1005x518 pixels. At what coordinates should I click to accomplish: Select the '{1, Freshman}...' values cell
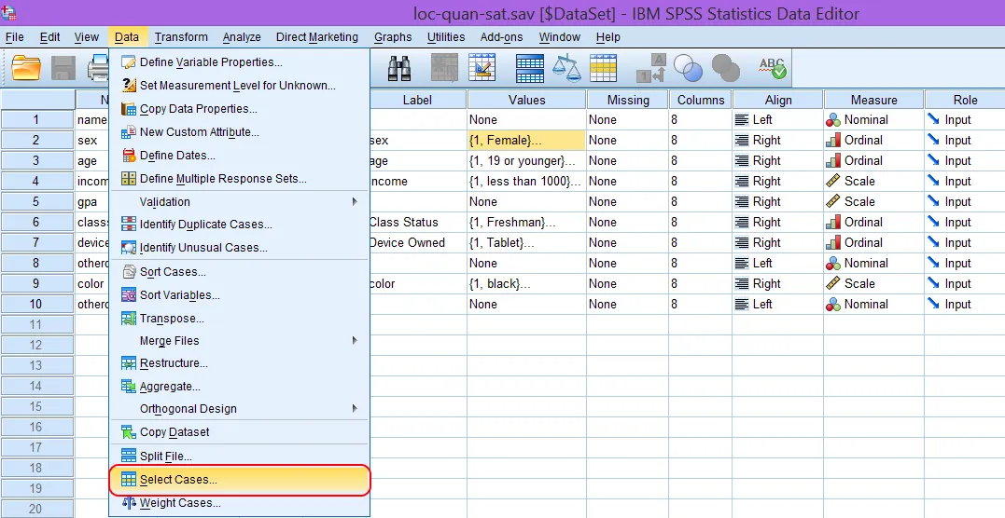click(526, 222)
